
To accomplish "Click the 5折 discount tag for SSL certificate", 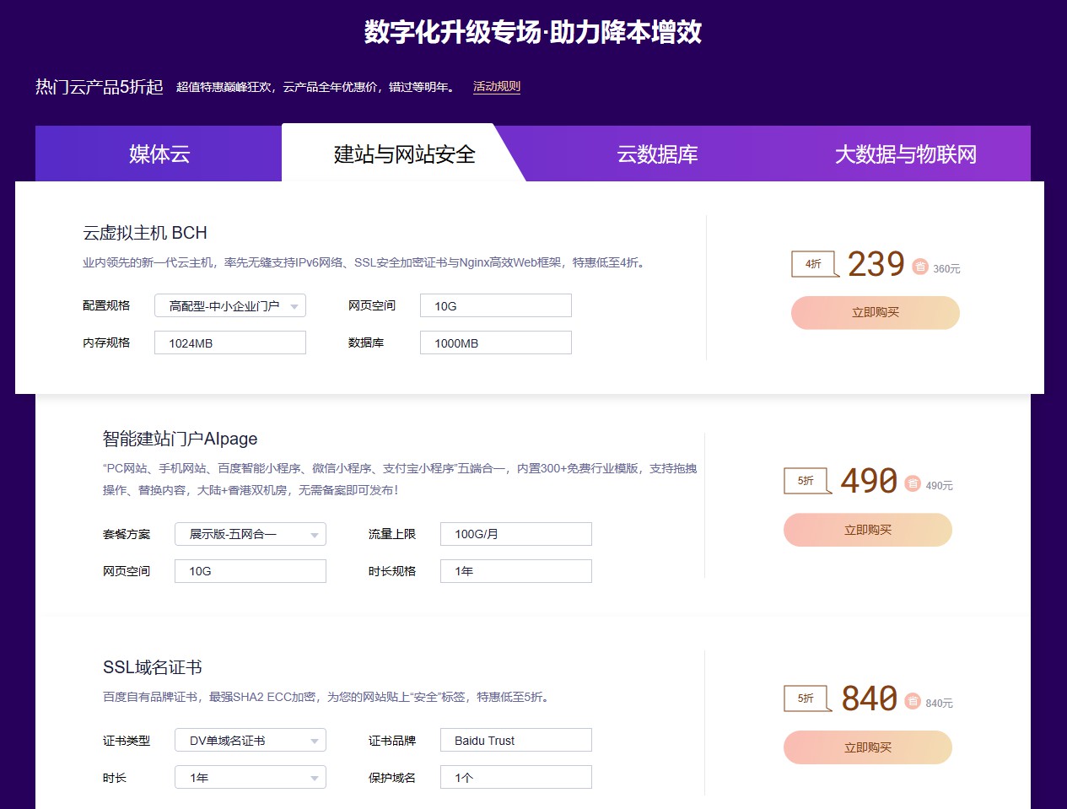I will point(806,698).
